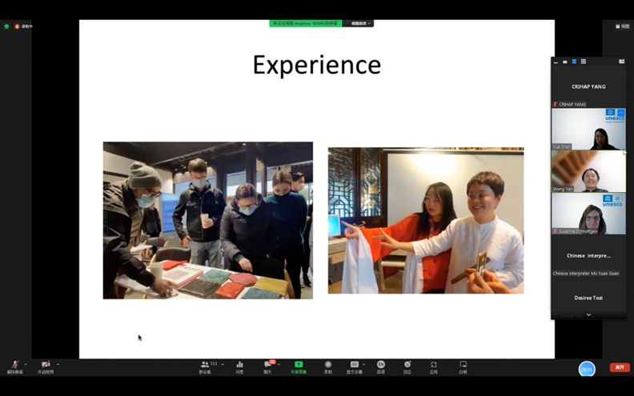Click the right slide photo of costumes
The width and height of the screenshot is (634, 396).
click(x=426, y=220)
